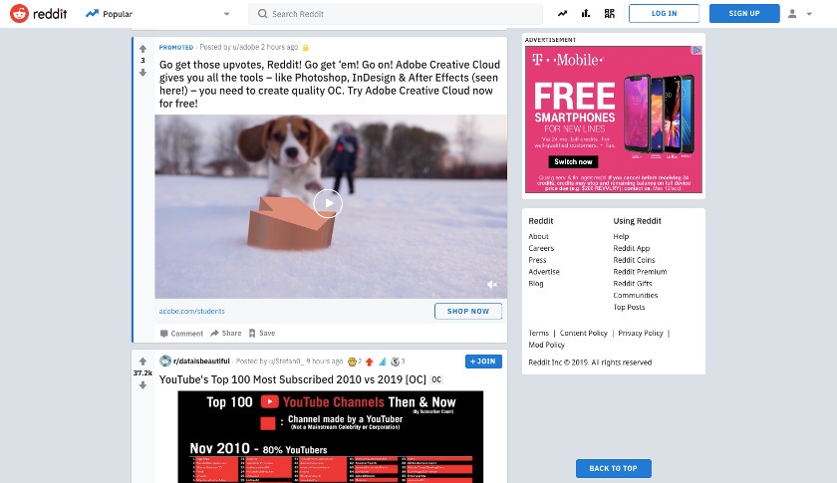This screenshot has height=483, width=837.
Task: Click the r/dataisbeautiful community avatar icon
Action: point(165,362)
